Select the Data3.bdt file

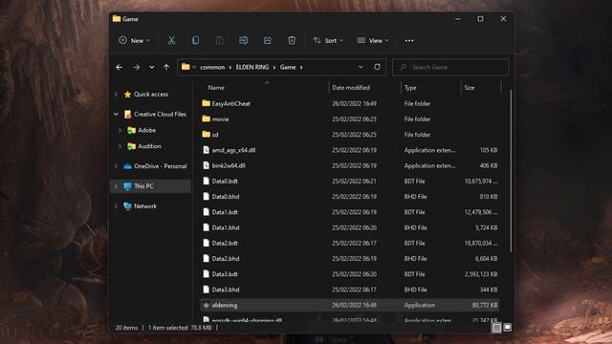(x=225, y=274)
